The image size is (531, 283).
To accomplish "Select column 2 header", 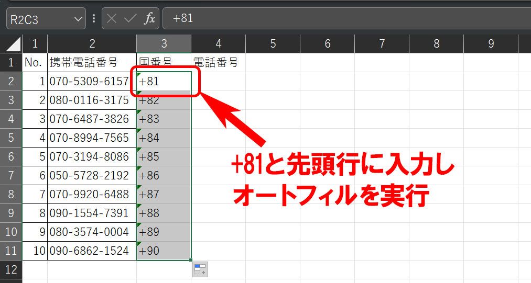I will tap(92, 43).
